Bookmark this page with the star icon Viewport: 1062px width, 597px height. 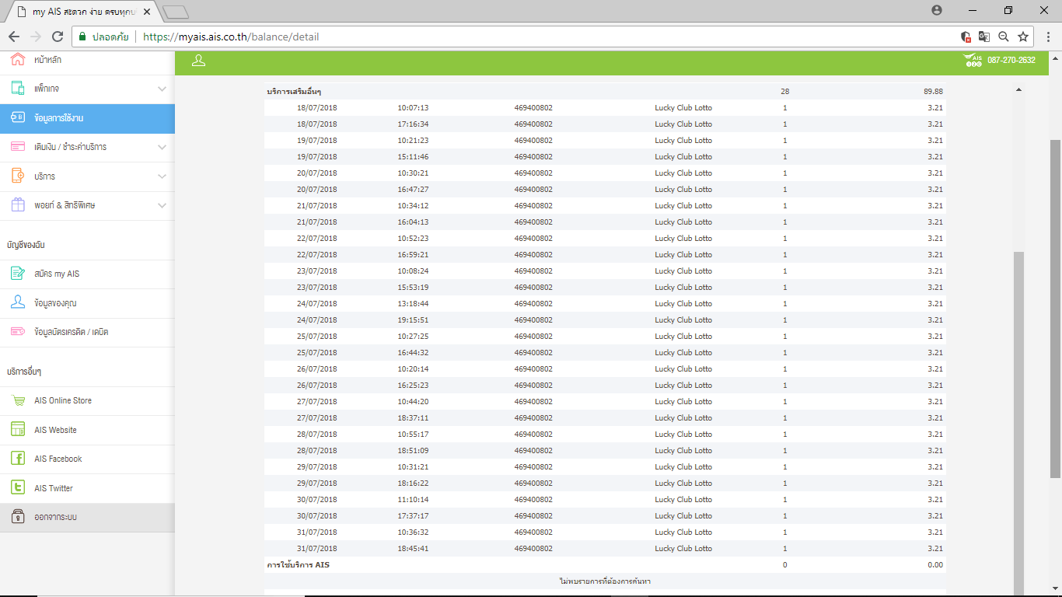[x=1023, y=37]
